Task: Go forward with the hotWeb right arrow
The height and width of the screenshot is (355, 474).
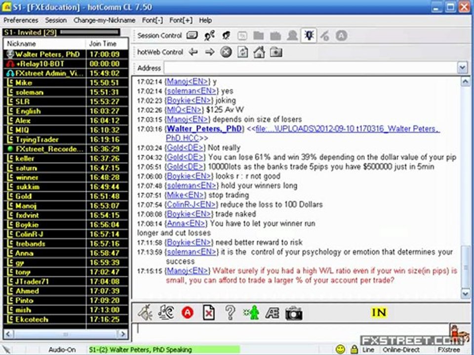Action: (209, 52)
